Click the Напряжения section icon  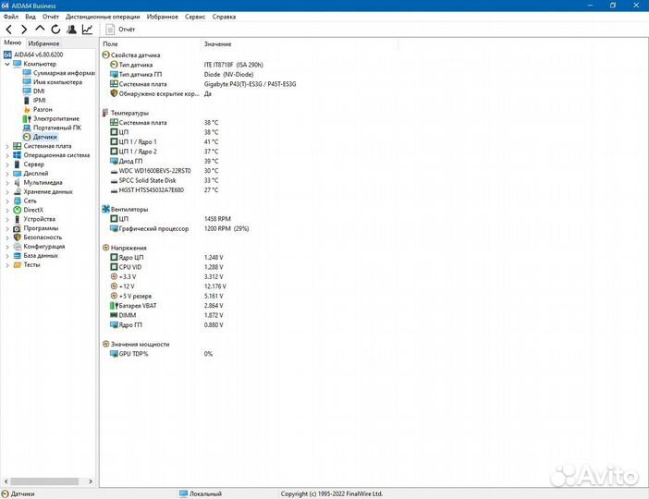[105, 248]
